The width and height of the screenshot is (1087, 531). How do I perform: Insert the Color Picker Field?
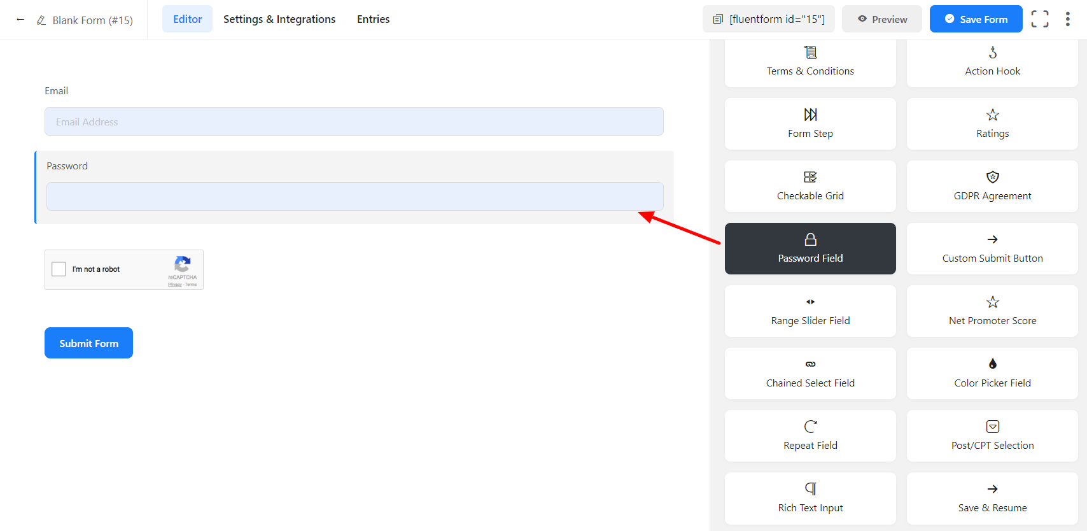[992, 373]
